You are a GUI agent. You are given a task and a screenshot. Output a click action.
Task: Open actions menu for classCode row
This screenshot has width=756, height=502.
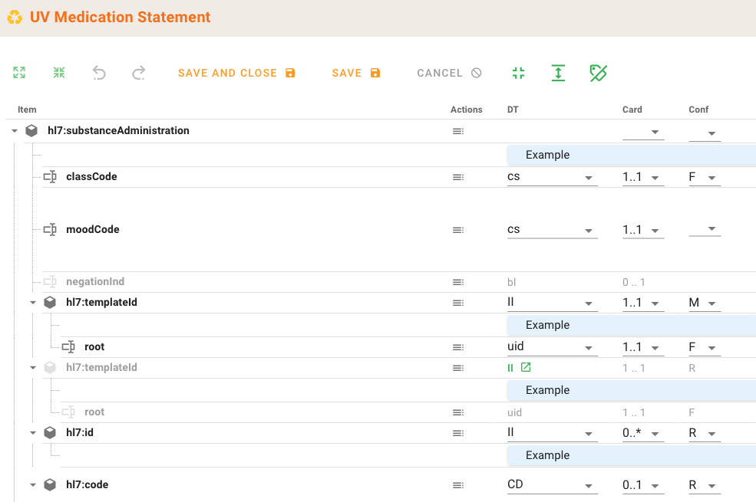457,177
